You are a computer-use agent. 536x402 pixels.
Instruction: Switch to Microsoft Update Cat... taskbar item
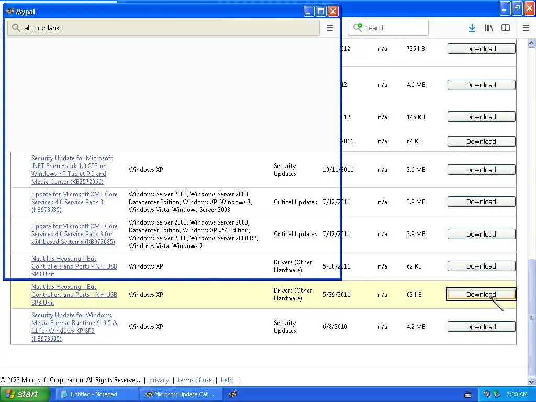coord(181,394)
